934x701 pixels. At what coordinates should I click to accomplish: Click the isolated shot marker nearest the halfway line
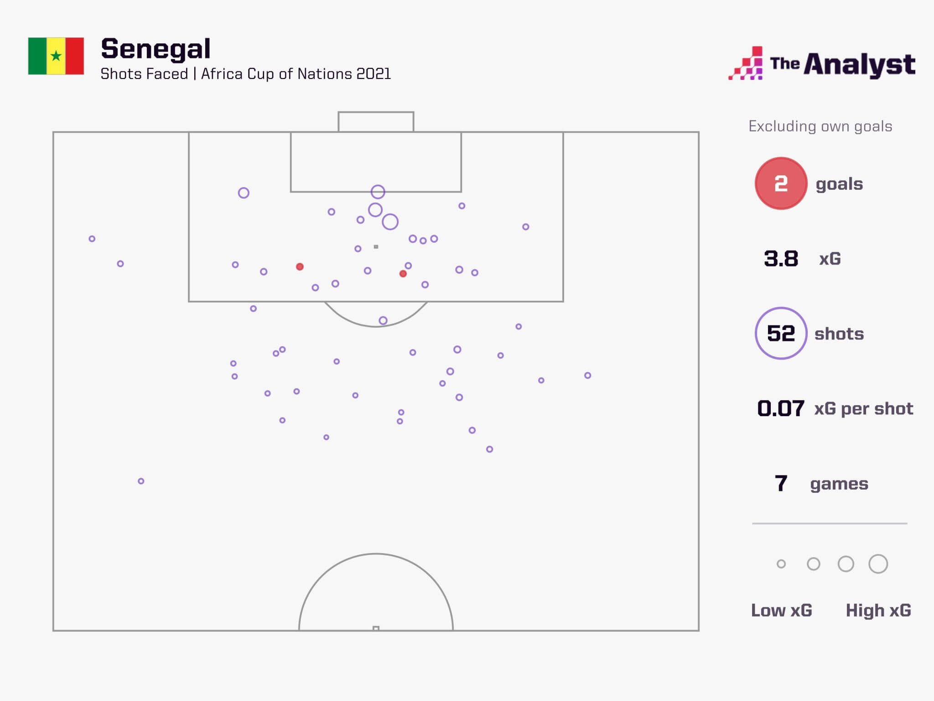click(141, 481)
